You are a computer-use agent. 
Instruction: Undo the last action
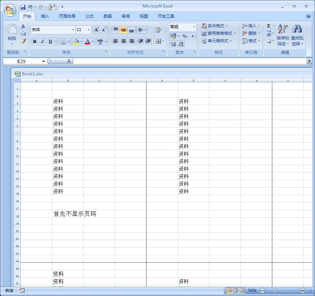coord(30,7)
